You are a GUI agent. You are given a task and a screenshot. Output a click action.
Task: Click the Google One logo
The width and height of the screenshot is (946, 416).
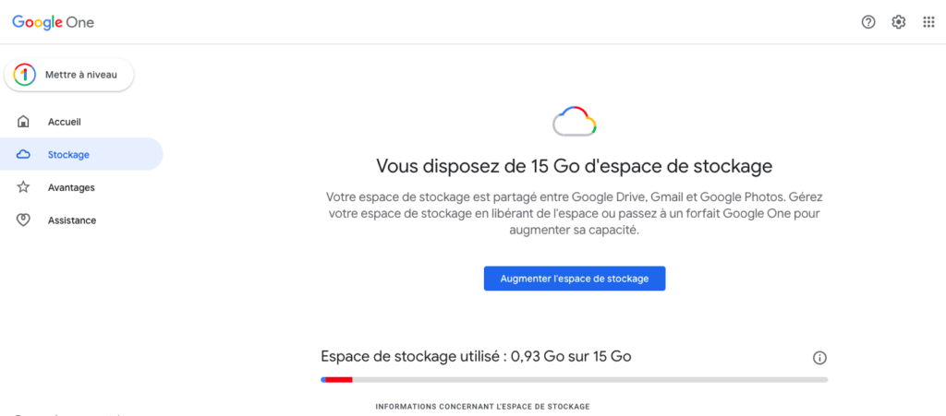[53, 22]
